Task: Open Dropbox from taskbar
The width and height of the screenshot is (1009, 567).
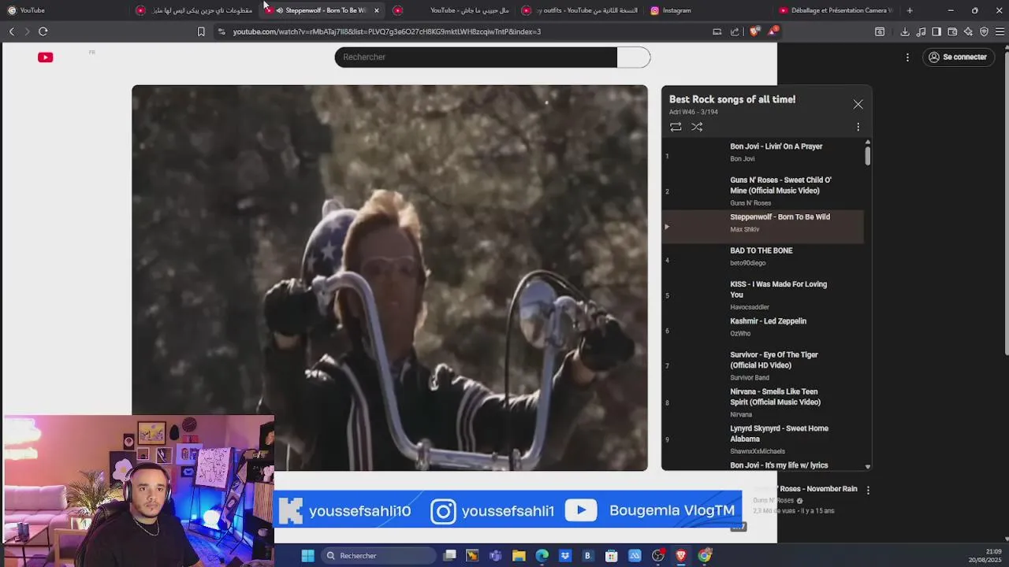Action: (x=565, y=555)
